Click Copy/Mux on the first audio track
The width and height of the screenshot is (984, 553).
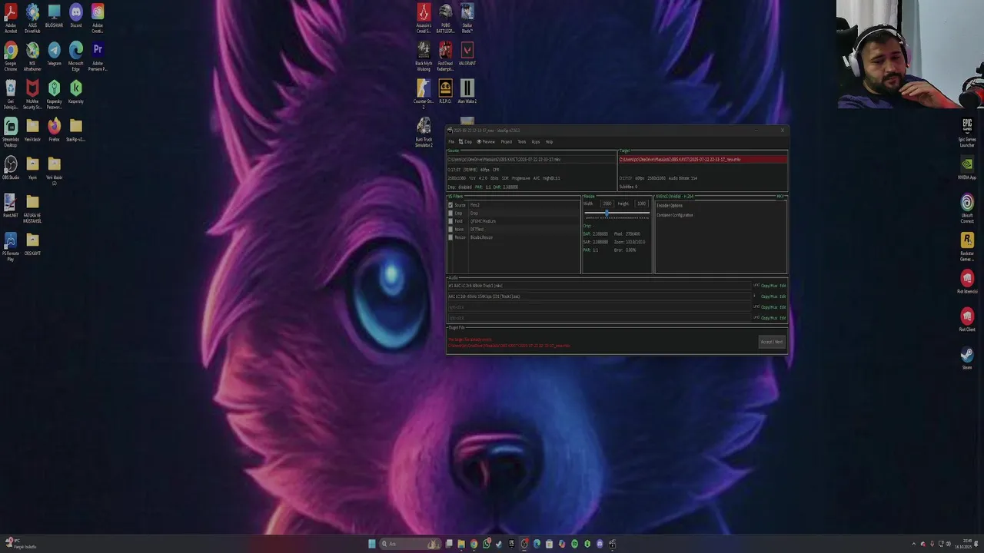pos(769,286)
